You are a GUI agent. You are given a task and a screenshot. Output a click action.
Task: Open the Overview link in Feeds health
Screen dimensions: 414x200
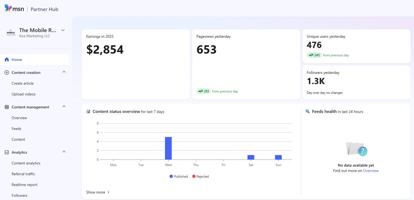tap(371, 171)
